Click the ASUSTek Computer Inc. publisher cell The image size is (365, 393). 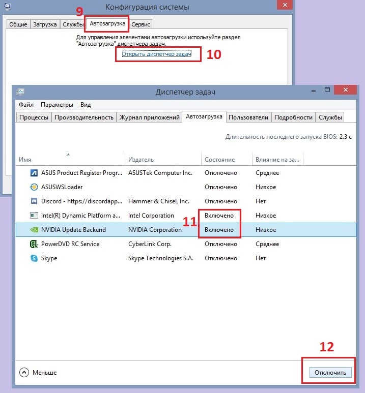pos(160,173)
